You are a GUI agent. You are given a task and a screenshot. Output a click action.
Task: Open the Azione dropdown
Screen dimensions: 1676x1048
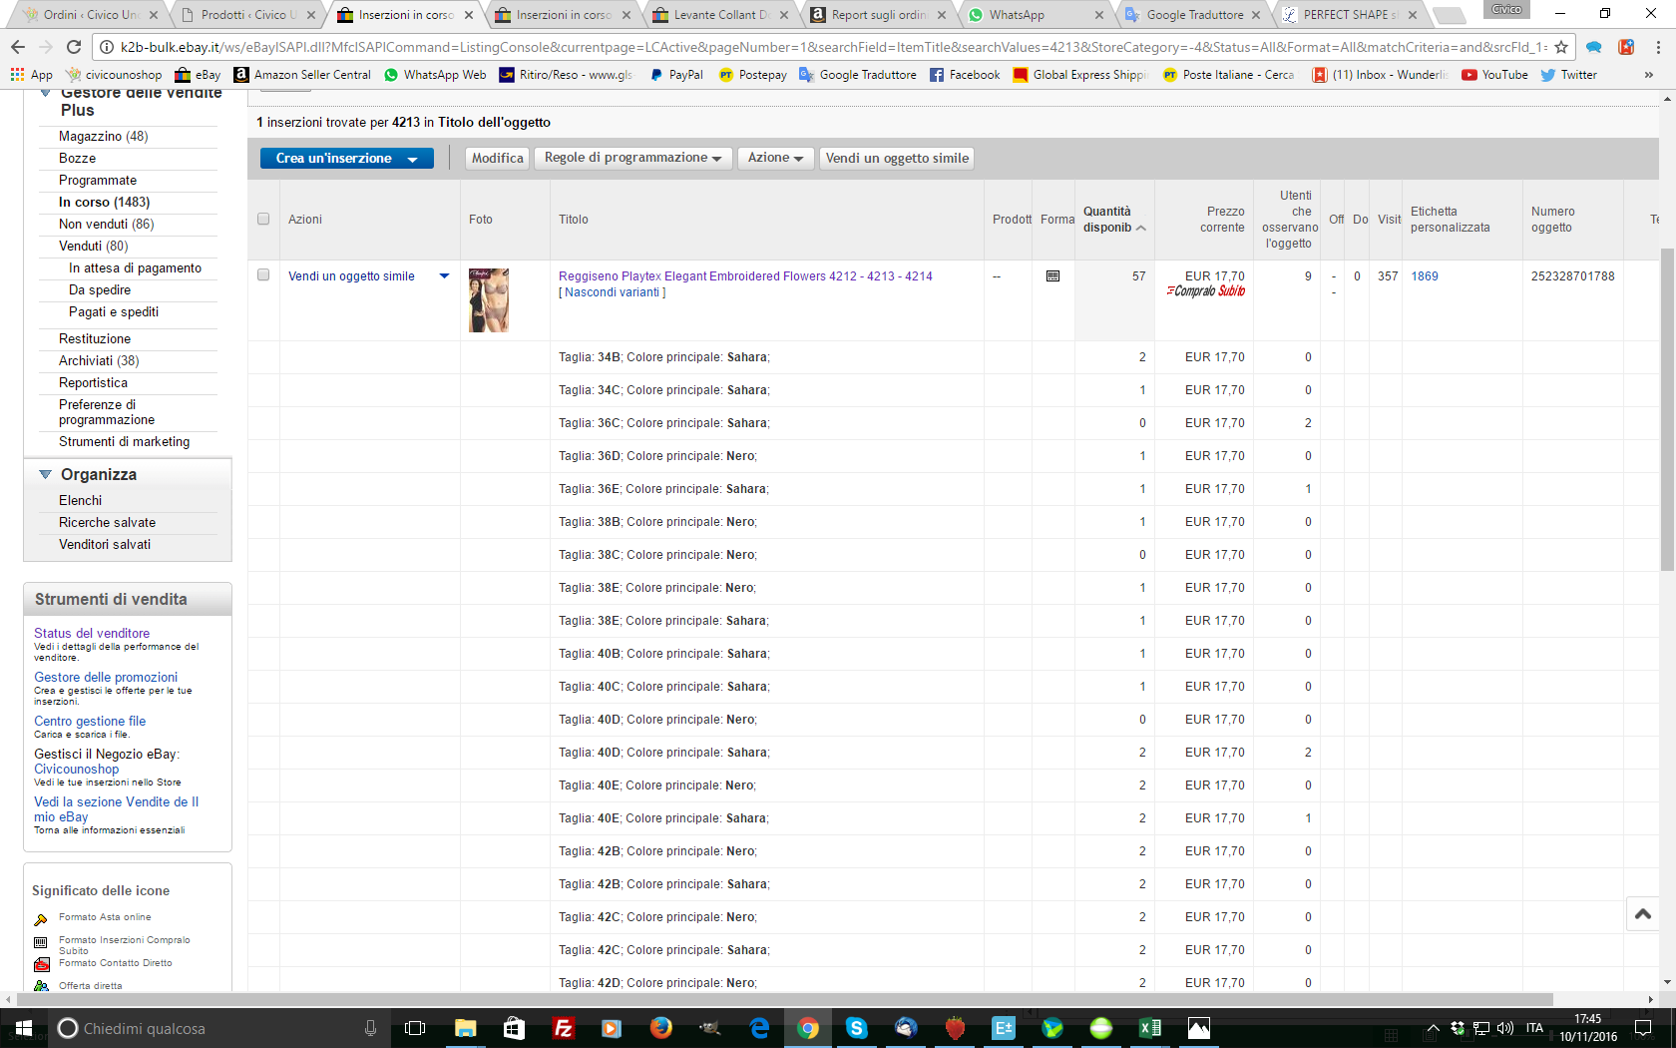[x=775, y=158]
